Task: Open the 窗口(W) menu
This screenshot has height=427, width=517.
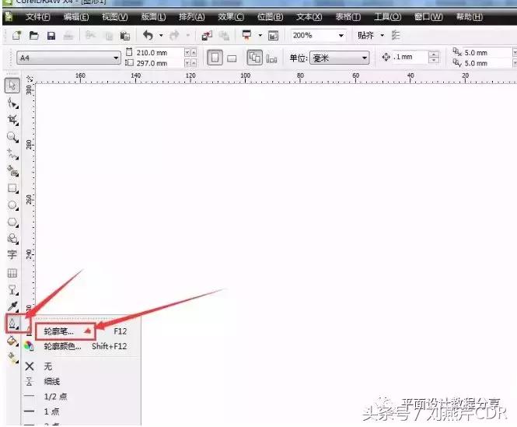Action: point(428,17)
